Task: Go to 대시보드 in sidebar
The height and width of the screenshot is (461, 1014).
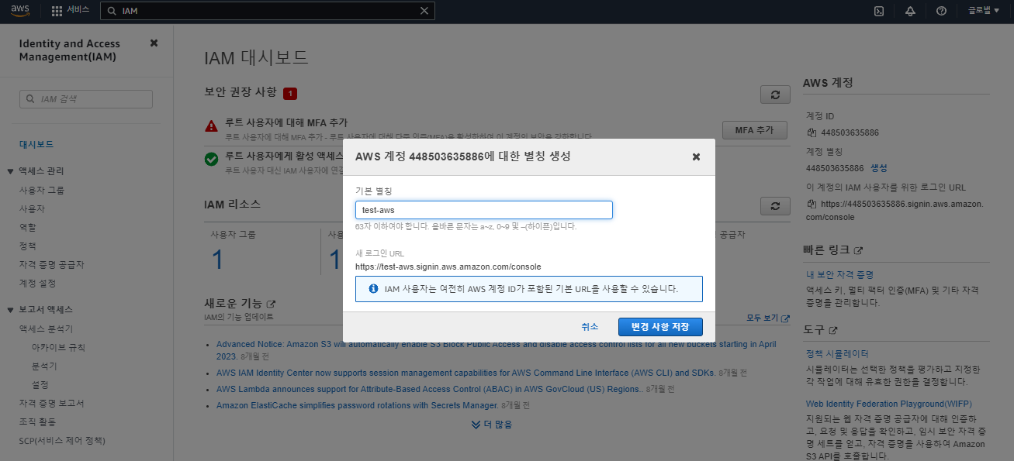Action: (36, 144)
